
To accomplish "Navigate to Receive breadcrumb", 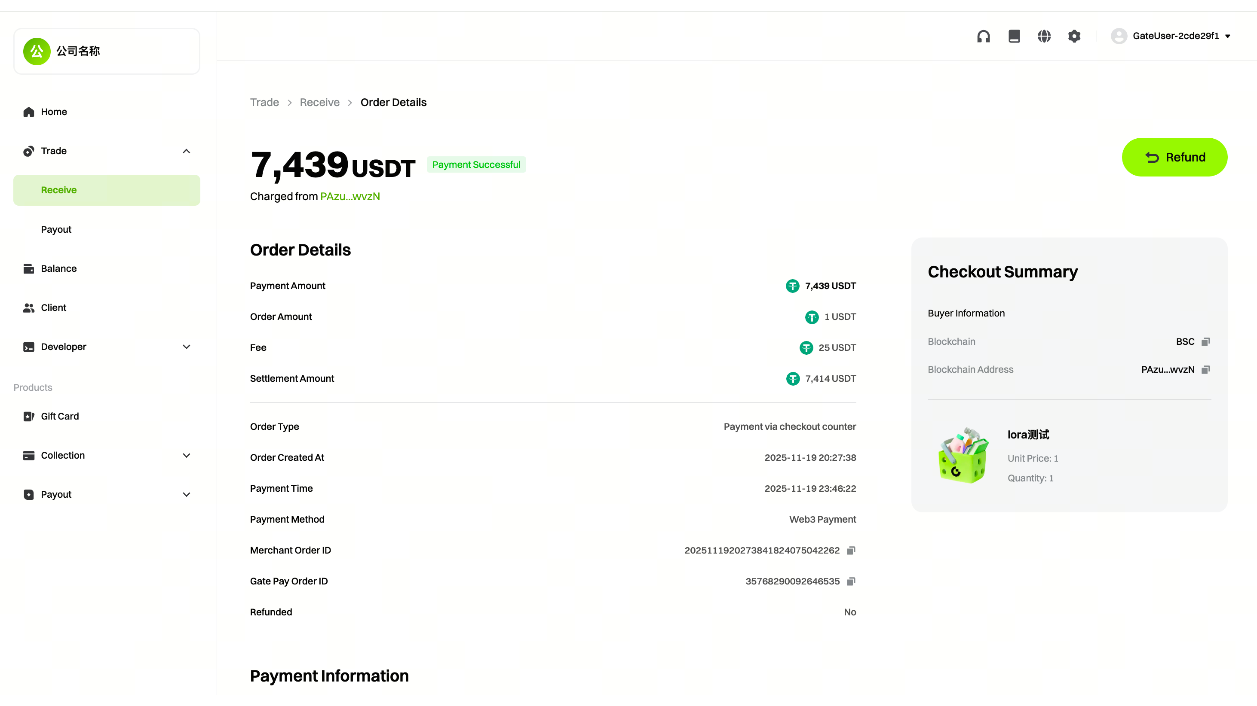I will 319,102.
